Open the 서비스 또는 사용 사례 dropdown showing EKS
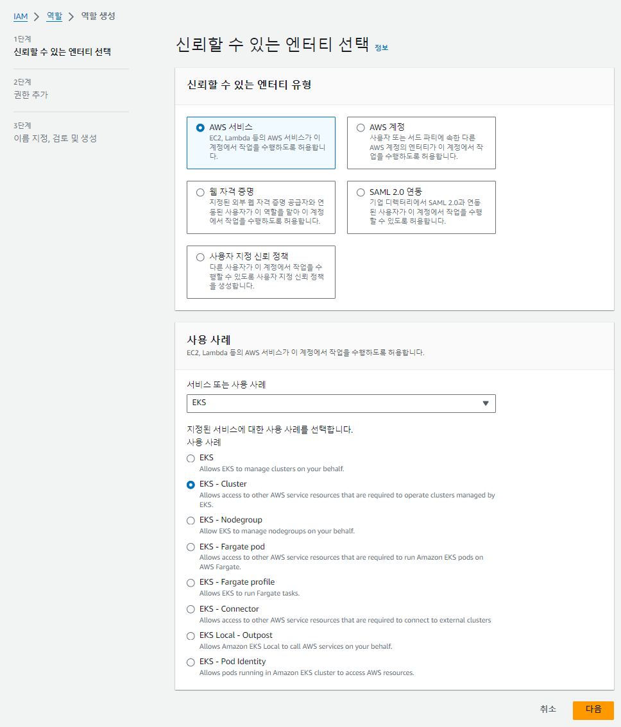This screenshot has height=727, width=621. [341, 403]
